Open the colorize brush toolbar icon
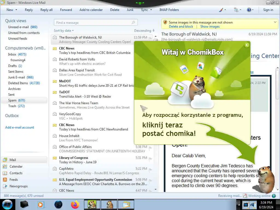280x210 pixels. tap(221, 10)
